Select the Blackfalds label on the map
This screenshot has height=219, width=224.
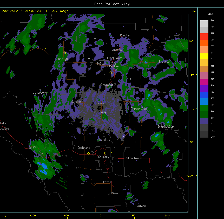[x=115, y=58]
